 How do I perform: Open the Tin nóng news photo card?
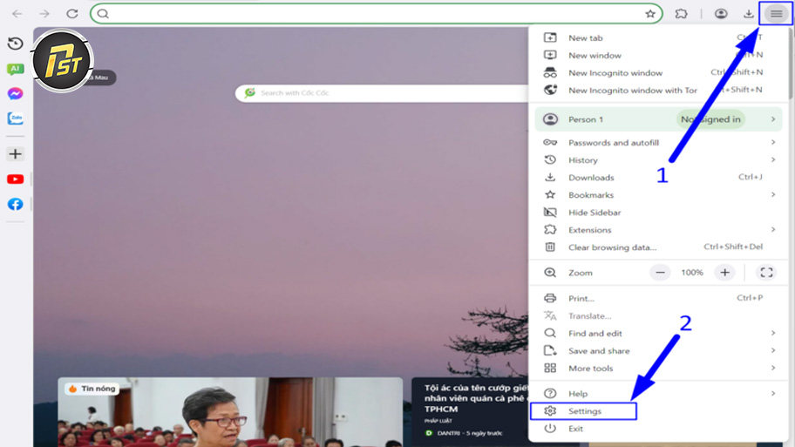[x=230, y=412]
